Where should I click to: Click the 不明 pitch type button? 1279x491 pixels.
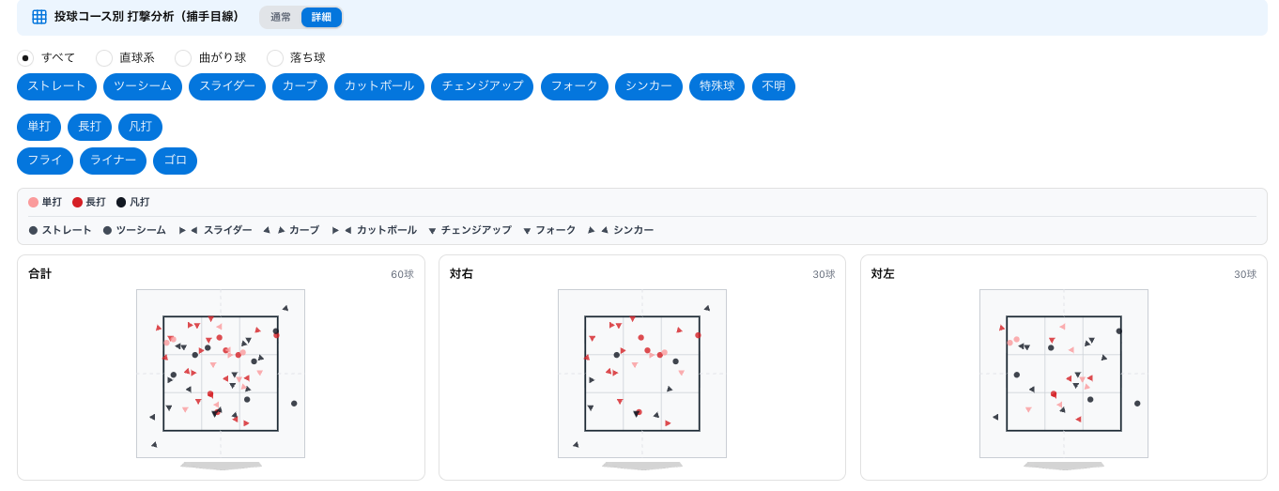[x=774, y=86]
